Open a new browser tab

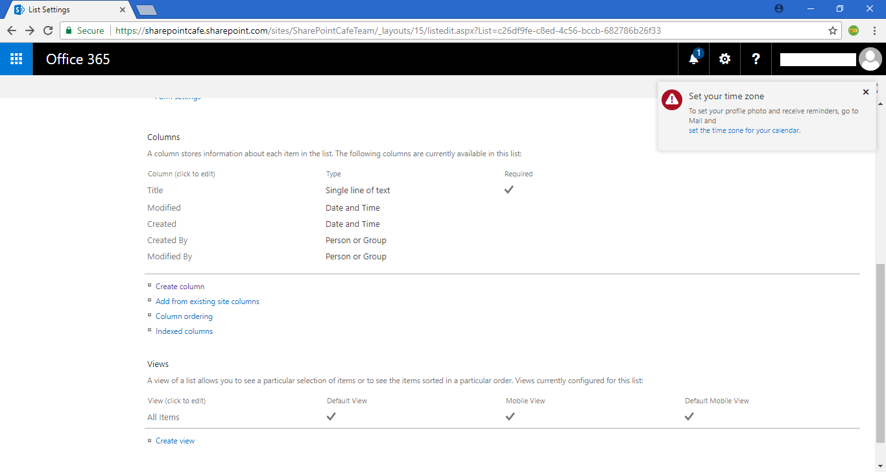click(146, 10)
